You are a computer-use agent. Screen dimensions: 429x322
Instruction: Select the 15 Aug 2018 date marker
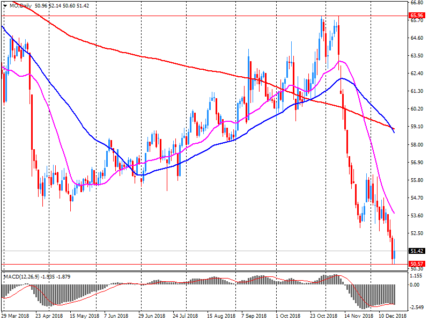pos(221,316)
